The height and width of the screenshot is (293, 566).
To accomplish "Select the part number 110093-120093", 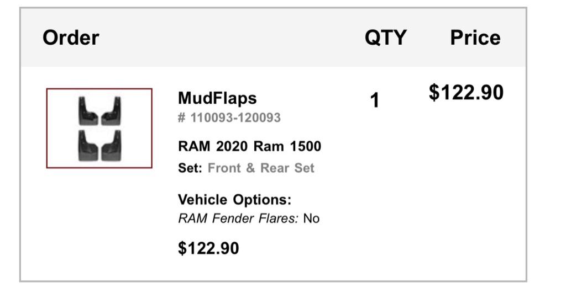I will [235, 118].
